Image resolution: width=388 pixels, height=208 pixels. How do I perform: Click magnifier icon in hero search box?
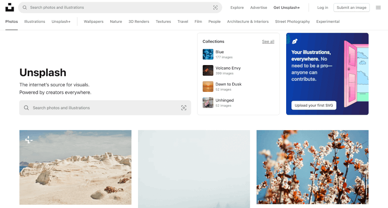point(26,108)
